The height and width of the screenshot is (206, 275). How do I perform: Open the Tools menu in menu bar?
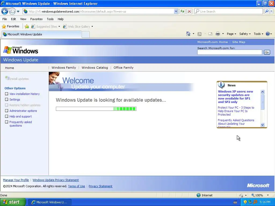pyautogui.click(x=50, y=19)
